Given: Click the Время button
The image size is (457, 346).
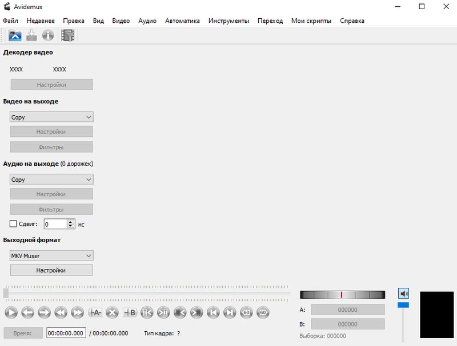Looking at the screenshot, I should [x=23, y=333].
